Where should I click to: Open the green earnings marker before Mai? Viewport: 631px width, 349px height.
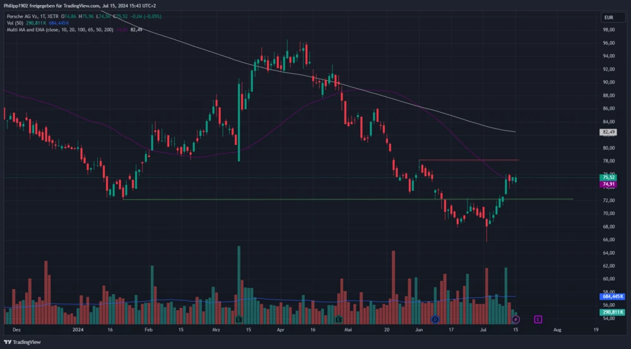(338, 319)
